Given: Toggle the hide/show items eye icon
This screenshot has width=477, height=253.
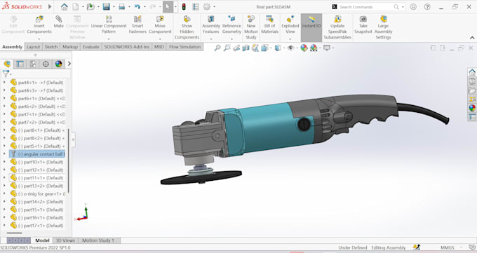Looking at the screenshot, I should 291,48.
